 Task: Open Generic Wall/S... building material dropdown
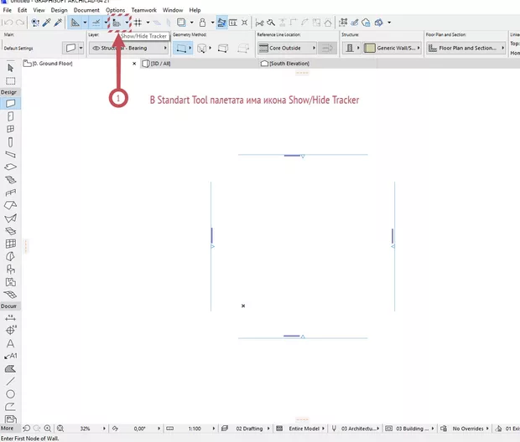392,49
